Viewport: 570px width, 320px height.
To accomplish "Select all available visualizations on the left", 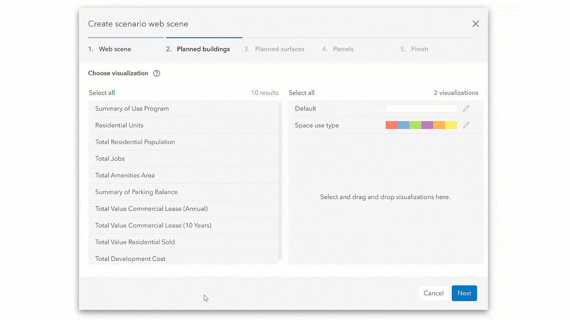I will (x=101, y=93).
